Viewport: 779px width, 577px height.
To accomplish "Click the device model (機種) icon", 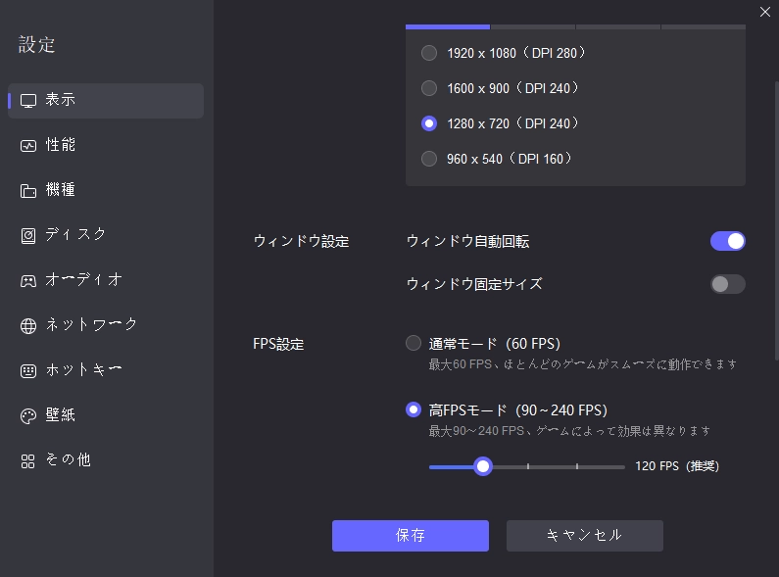I will [x=28, y=191].
